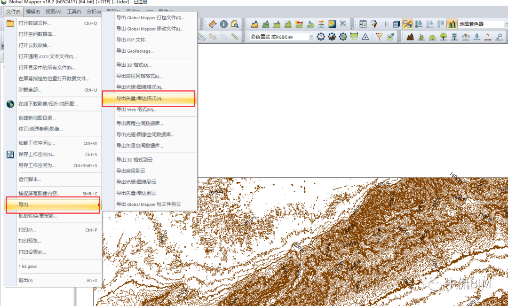Select 导出 PDF 文件 option
The image size is (508, 306).
pyautogui.click(x=149, y=40)
